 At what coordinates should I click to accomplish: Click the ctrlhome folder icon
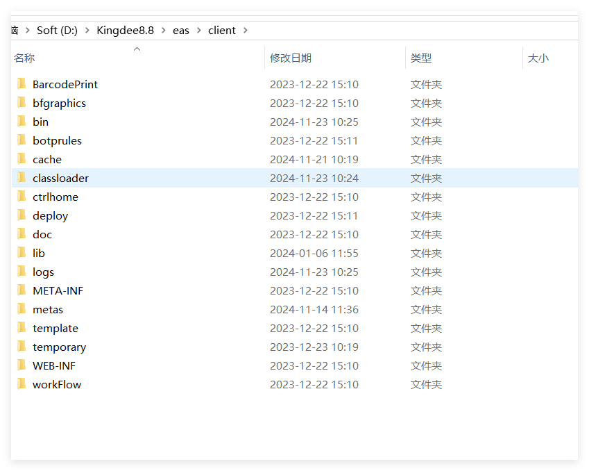coord(22,197)
